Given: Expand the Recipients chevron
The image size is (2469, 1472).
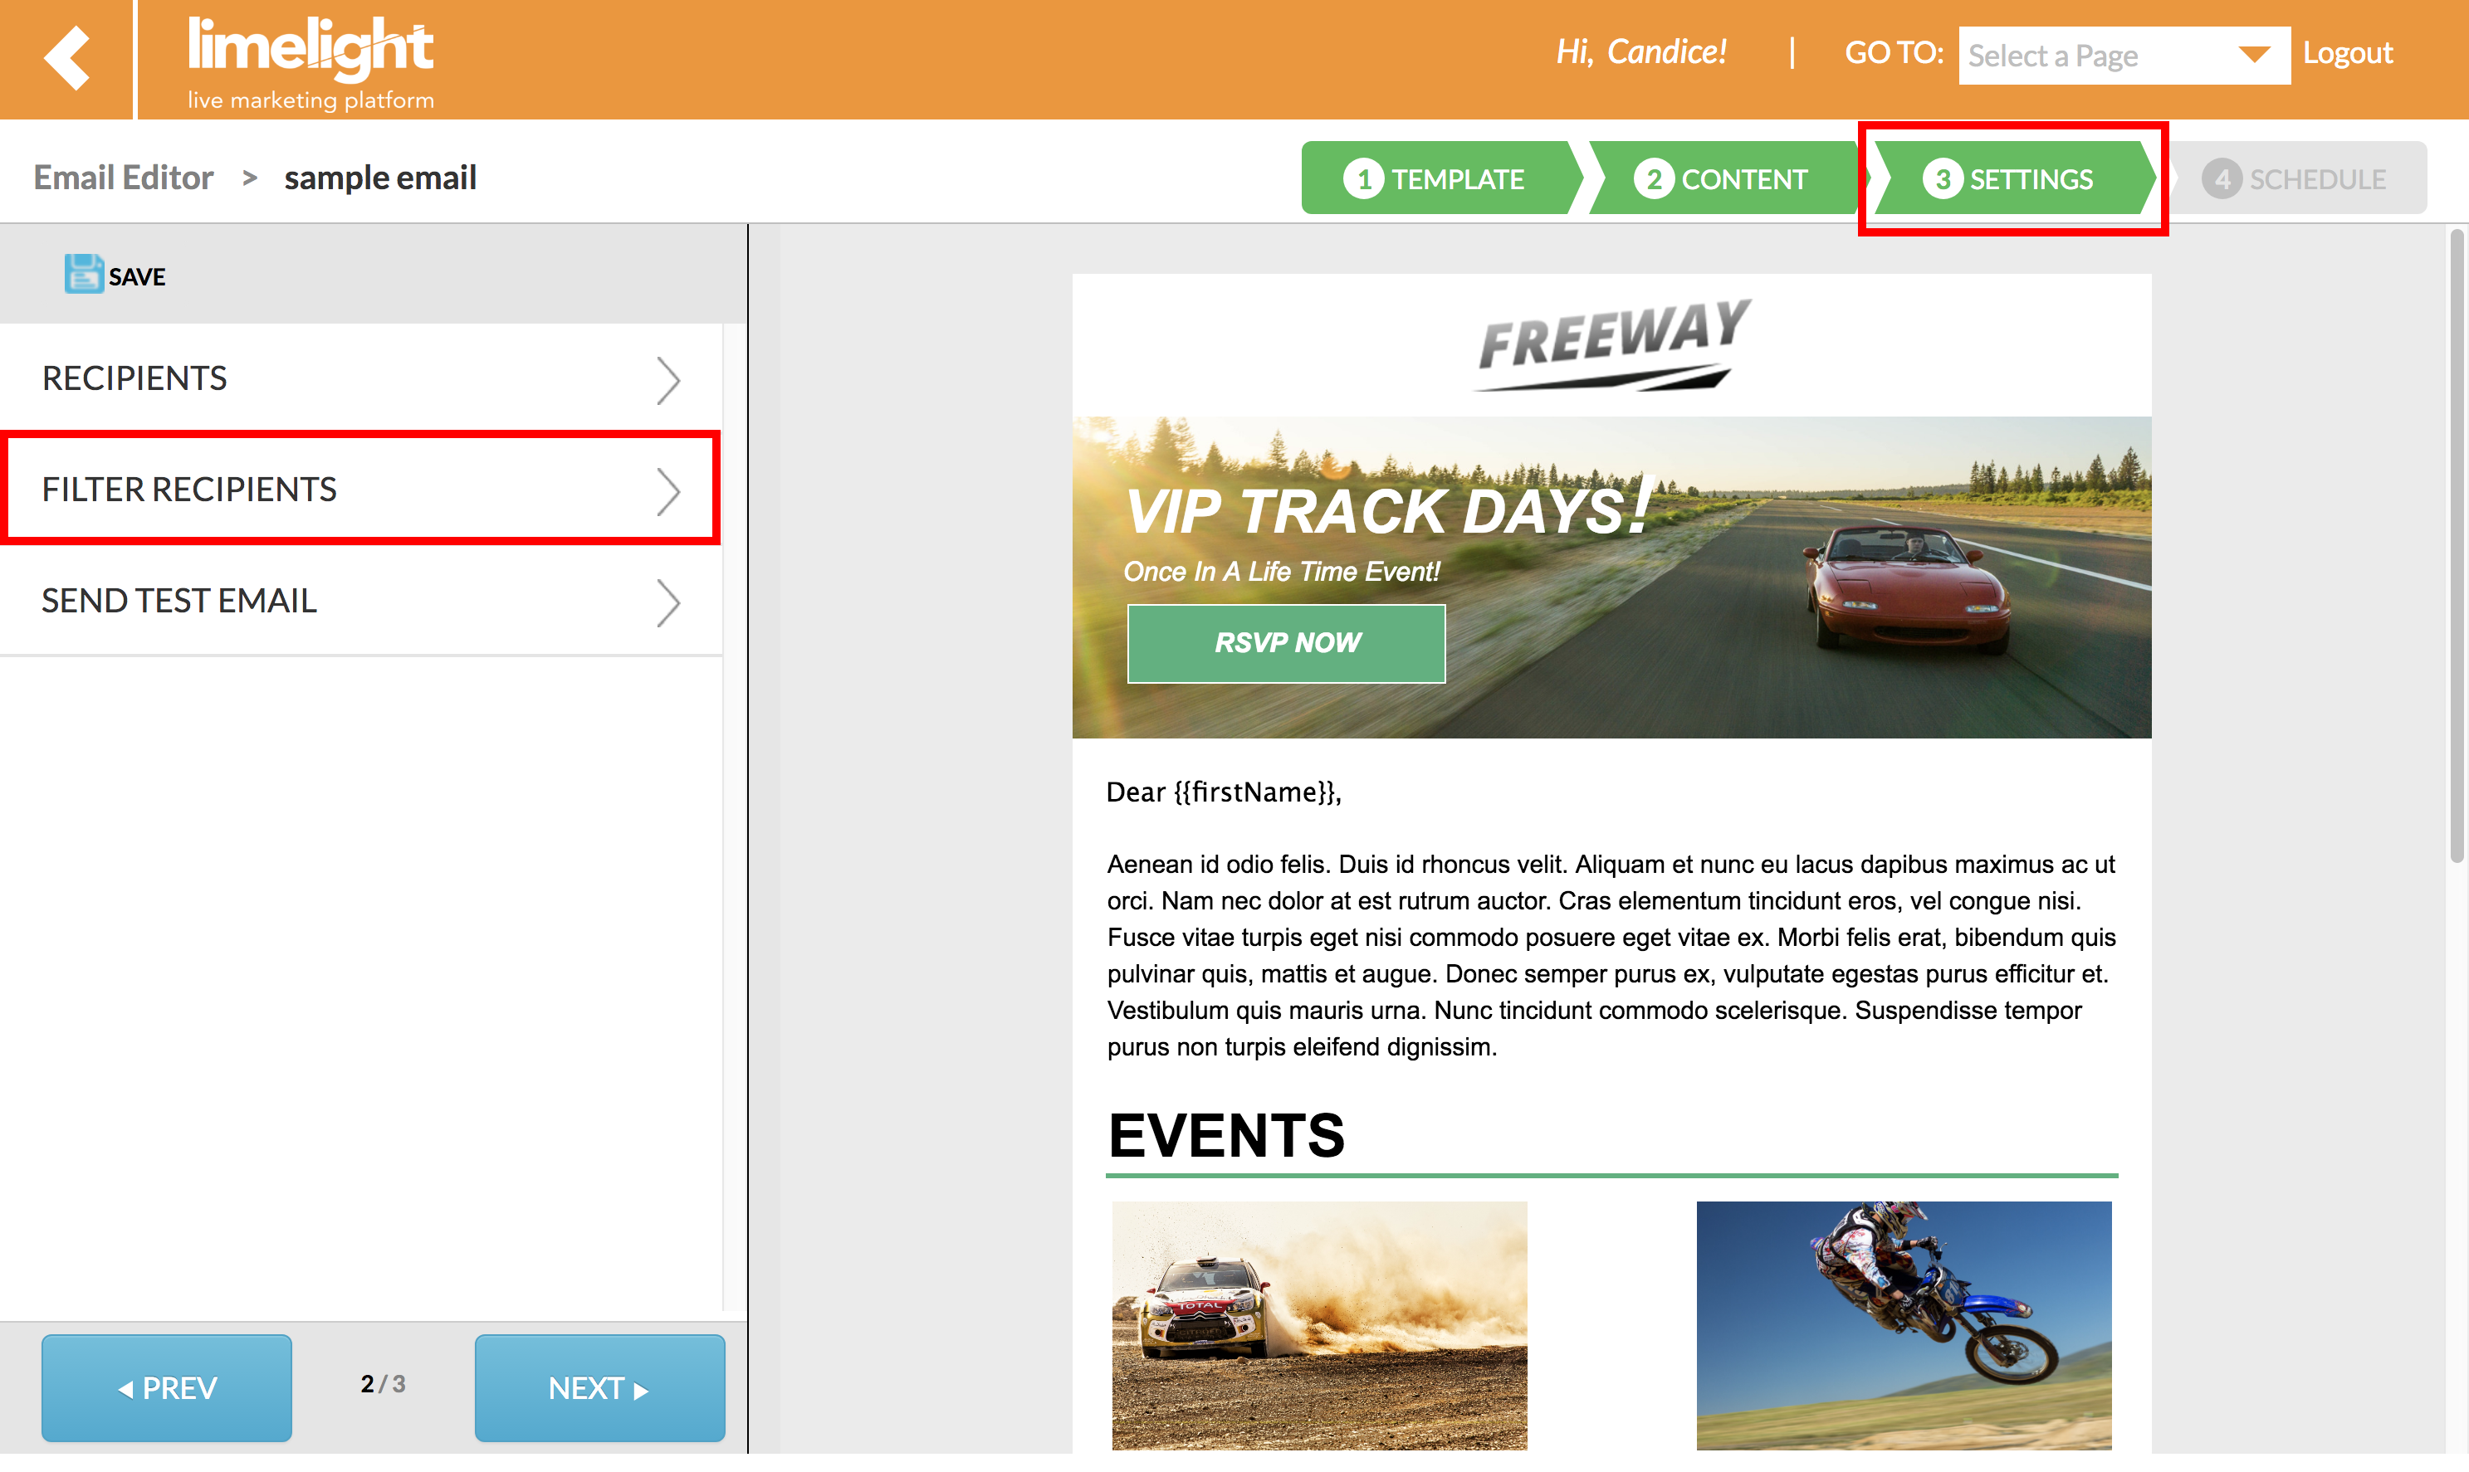Looking at the screenshot, I should (669, 380).
